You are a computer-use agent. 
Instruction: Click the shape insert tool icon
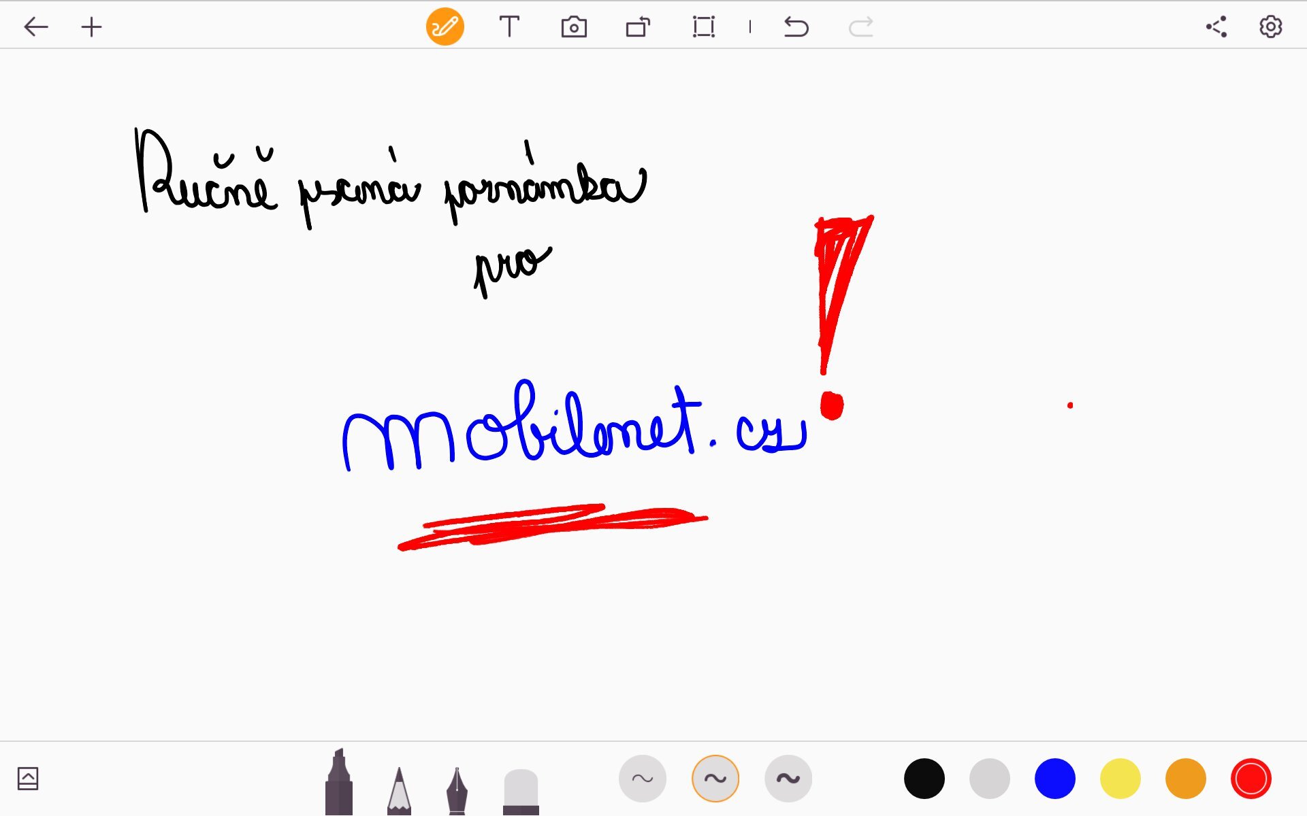[638, 27]
